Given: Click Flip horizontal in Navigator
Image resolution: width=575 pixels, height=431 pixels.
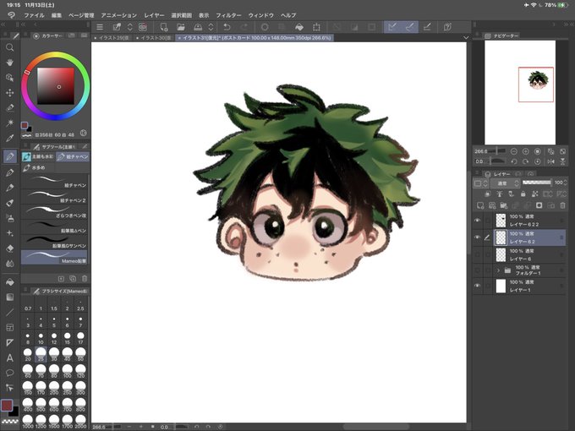Looking at the screenshot, I should click(550, 161).
